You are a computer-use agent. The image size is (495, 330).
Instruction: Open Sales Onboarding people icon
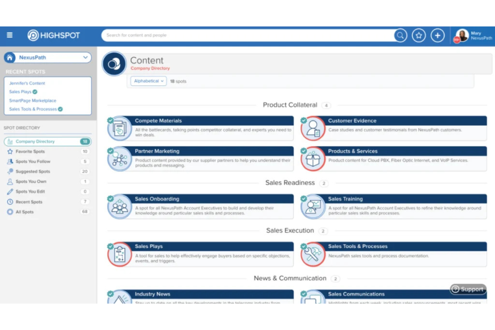[x=119, y=207]
